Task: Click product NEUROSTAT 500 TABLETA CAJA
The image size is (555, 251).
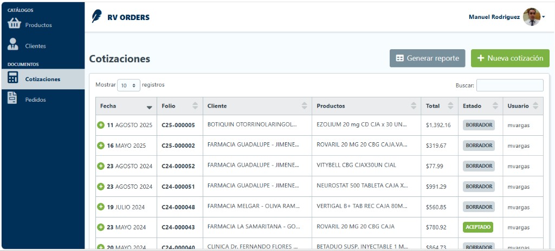Action: 362,186
